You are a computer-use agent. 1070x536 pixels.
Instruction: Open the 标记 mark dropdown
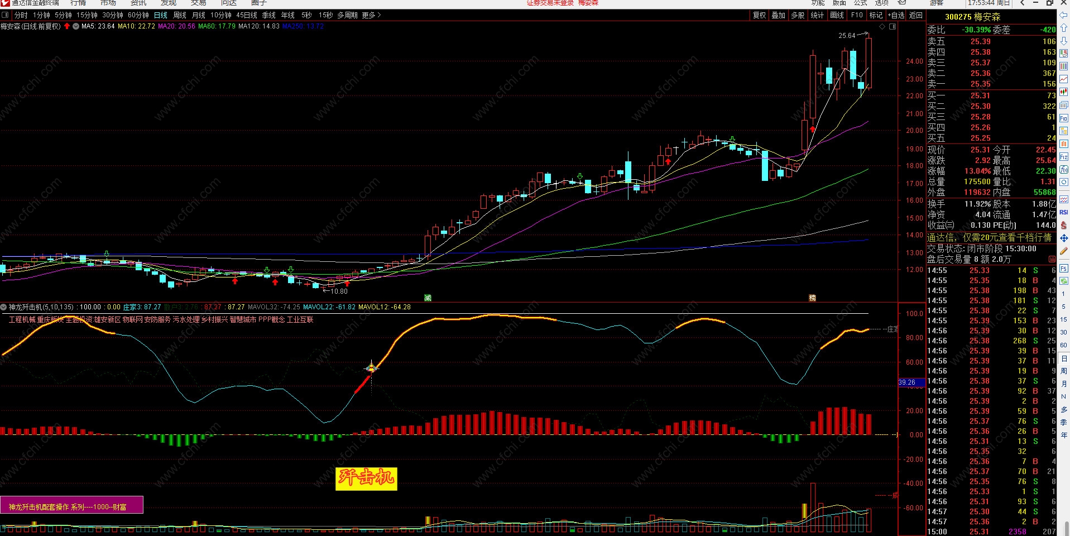pos(876,15)
